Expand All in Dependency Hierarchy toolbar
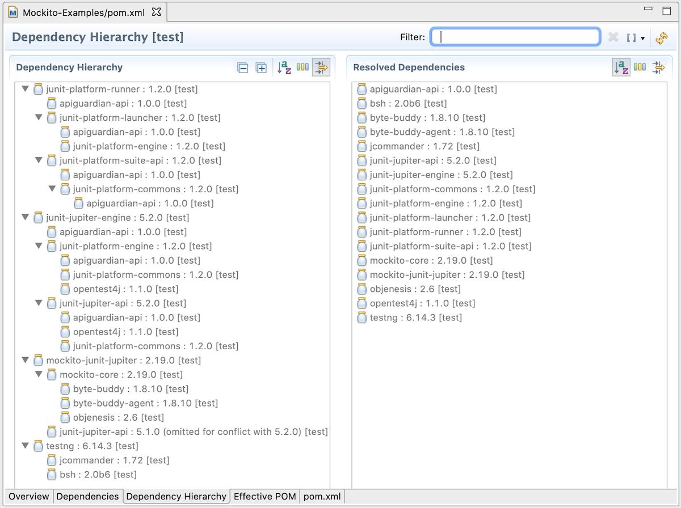Screen dimensions: 681x508 (x=261, y=68)
